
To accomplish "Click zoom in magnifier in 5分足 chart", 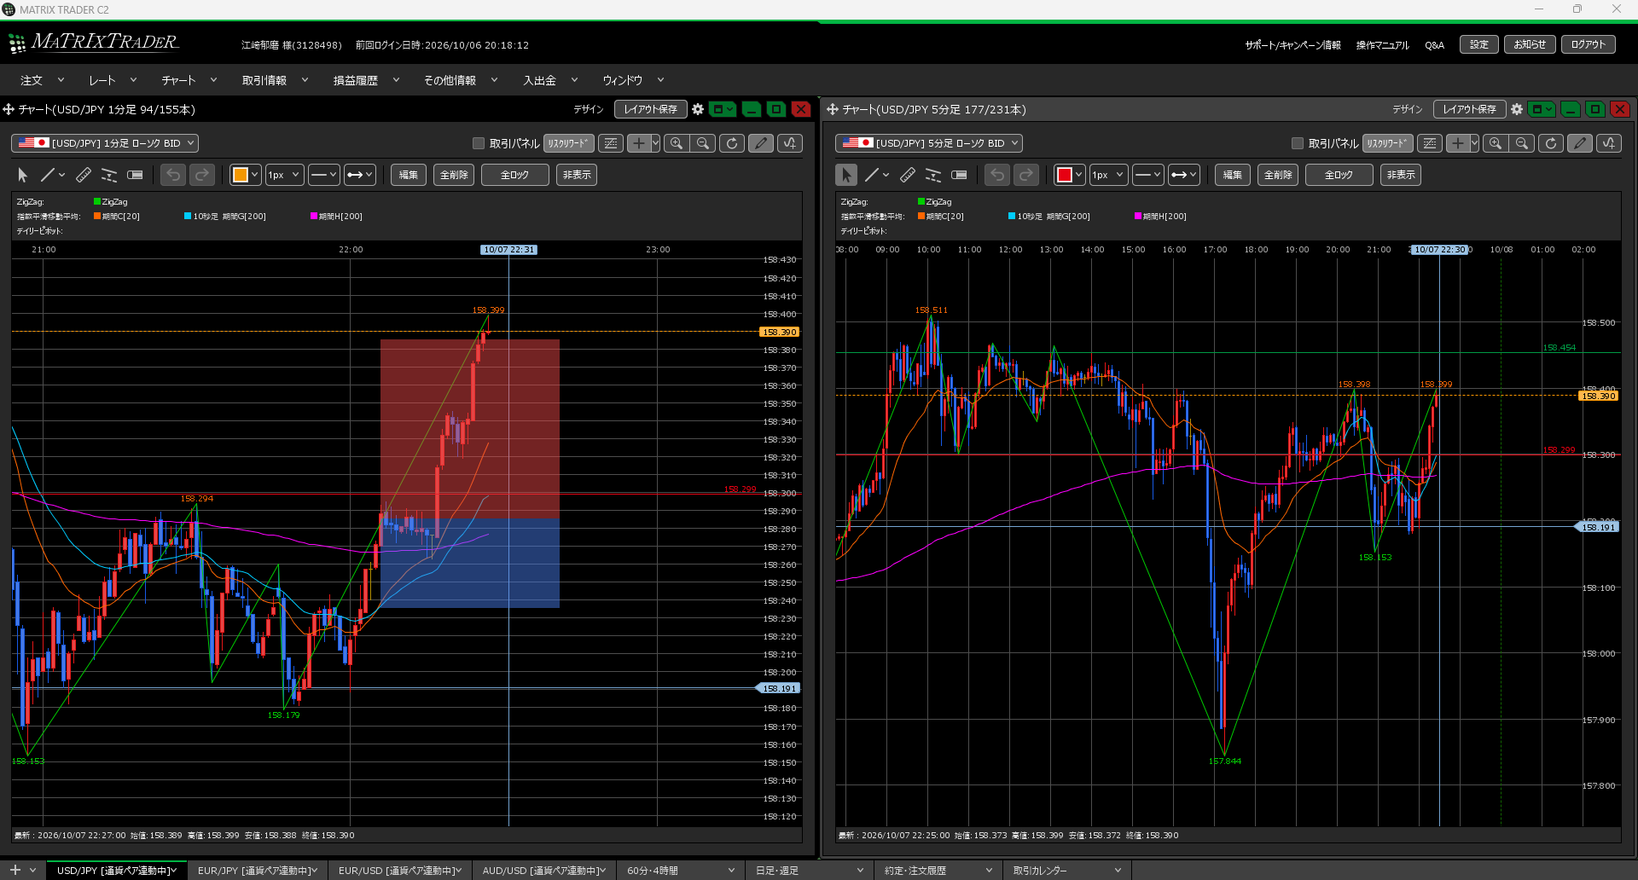I will (1496, 143).
